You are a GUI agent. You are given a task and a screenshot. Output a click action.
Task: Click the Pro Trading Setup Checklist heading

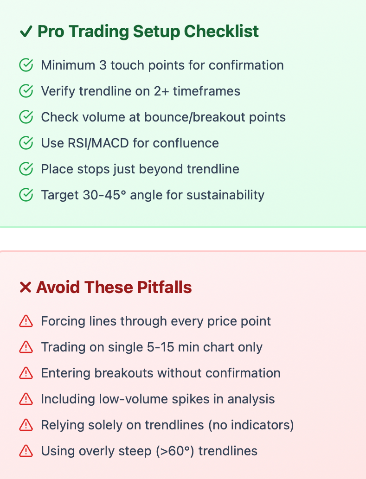coord(148,32)
